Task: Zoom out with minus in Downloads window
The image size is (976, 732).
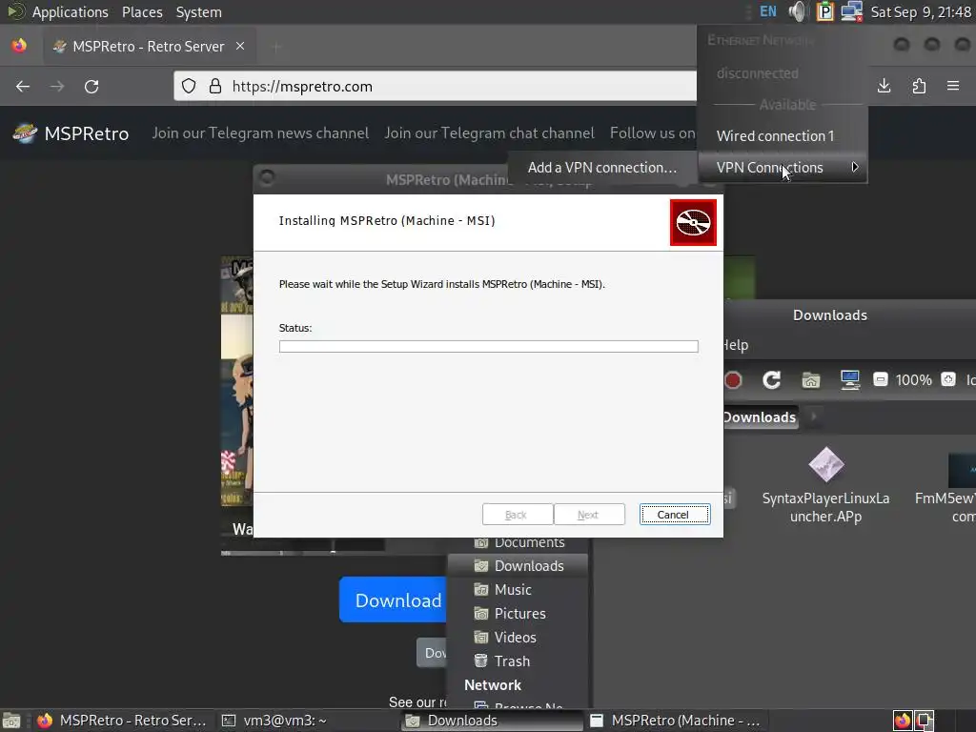Action: 880,379
